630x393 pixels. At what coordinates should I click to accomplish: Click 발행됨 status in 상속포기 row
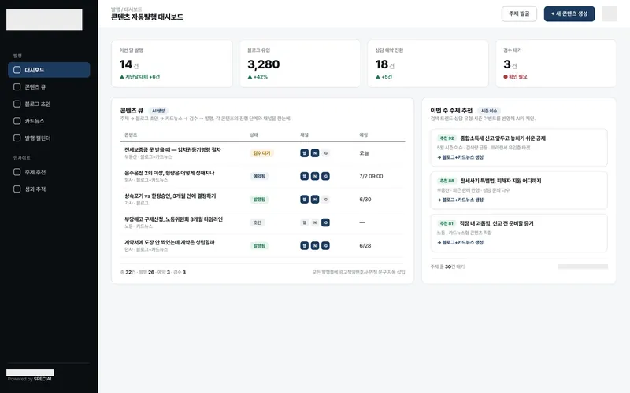coord(259,200)
